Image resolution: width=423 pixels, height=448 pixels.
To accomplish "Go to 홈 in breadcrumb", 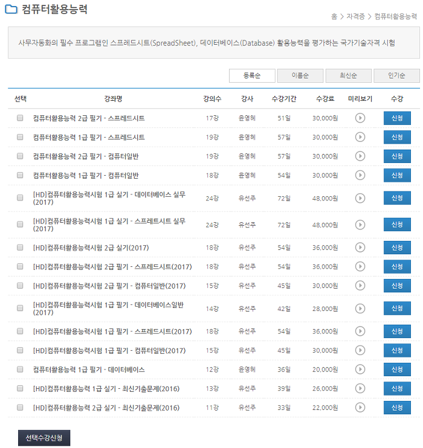I will [334, 16].
